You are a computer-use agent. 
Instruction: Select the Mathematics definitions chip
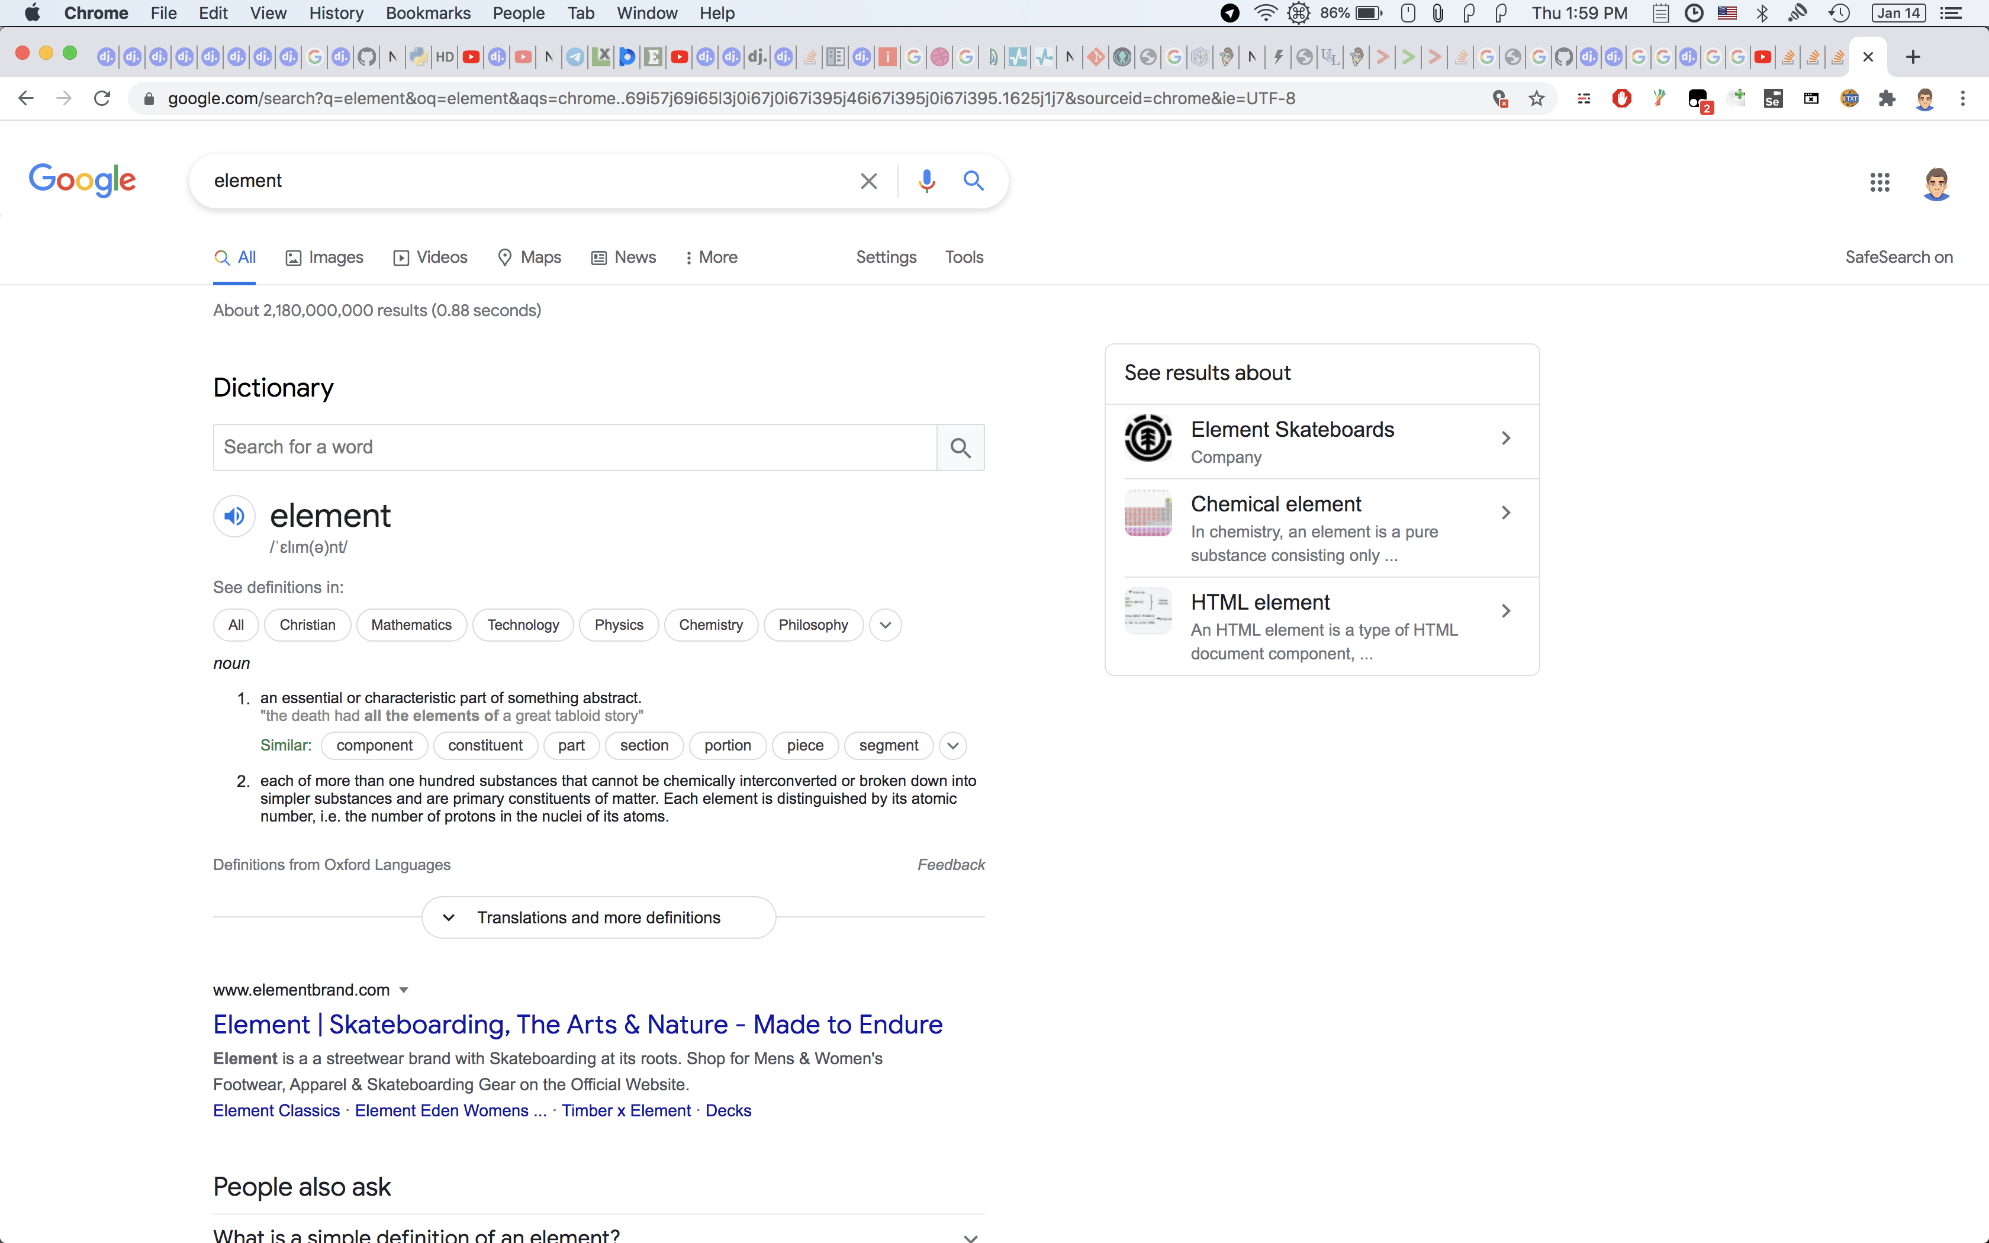[411, 625]
